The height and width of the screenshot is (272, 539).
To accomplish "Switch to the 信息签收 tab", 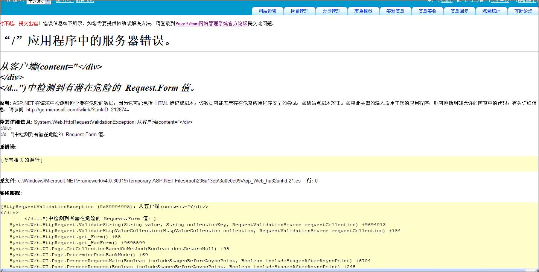I will tap(427, 11).
